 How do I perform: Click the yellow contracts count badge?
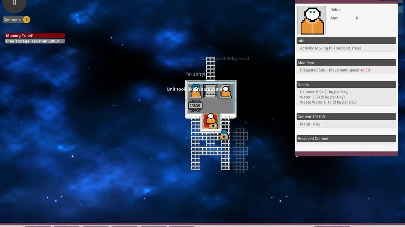[27, 20]
